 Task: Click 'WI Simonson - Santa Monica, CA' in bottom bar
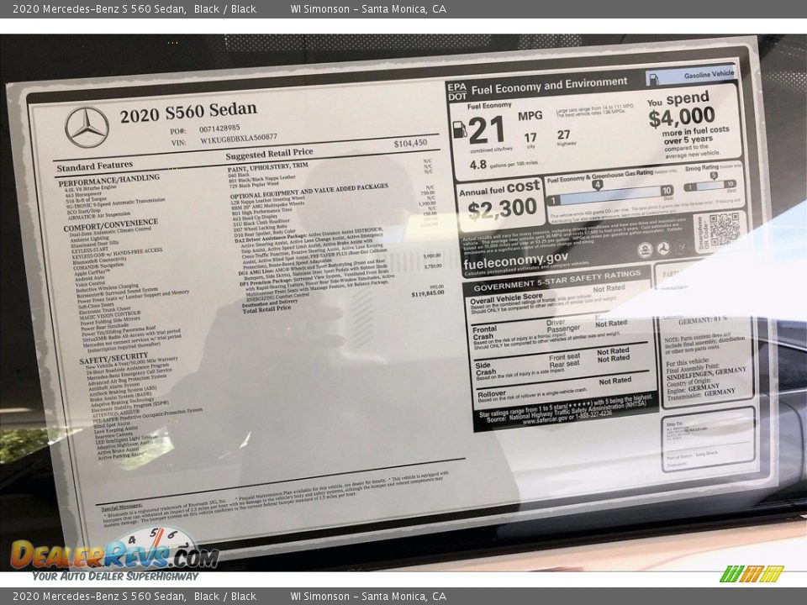coord(368,597)
